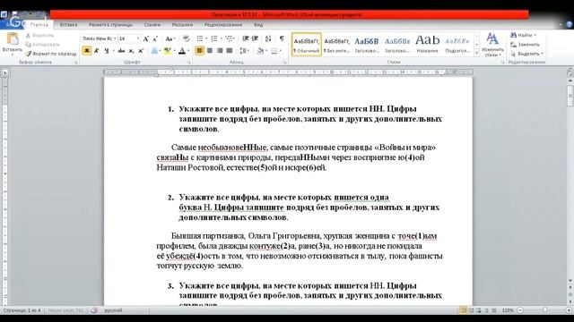Click the русский language status indicator
Image resolution: width=574 pixels, height=322 pixels.
click(x=113, y=310)
